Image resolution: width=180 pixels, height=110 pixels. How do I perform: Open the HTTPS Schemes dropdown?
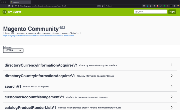(13, 50)
